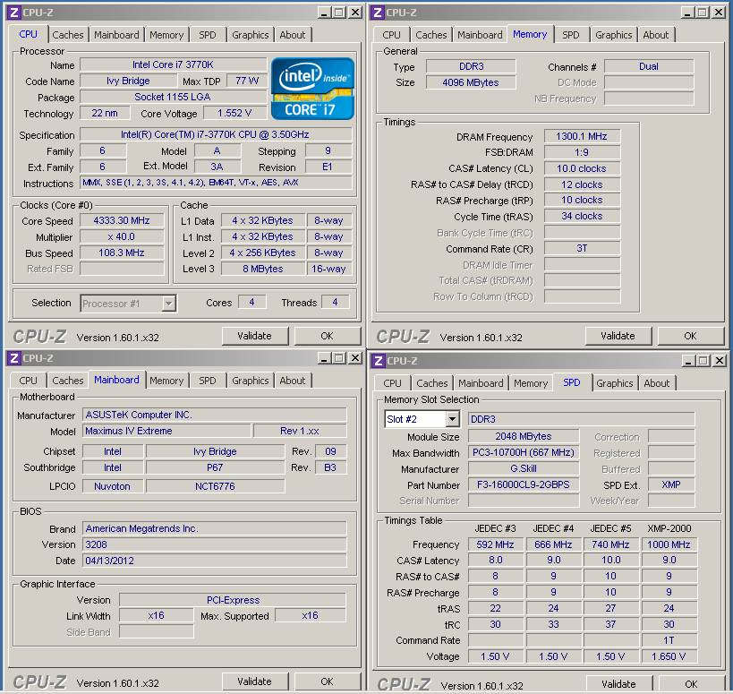Click the CPU-Z logo icon in the CPU window title bar
The image size is (733, 694).
(x=14, y=13)
